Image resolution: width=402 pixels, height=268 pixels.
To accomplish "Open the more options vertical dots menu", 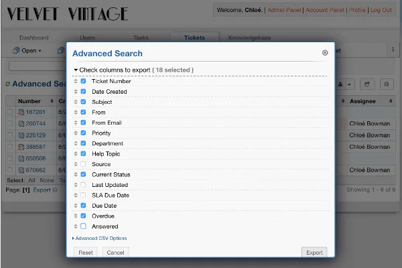I will [393, 50].
